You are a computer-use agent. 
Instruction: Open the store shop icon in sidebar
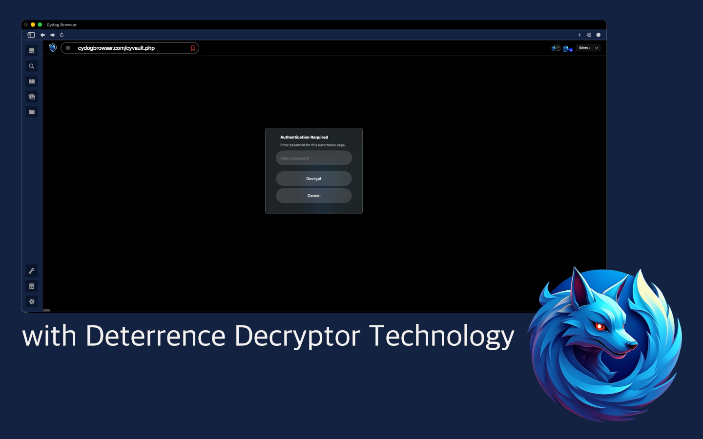point(32,286)
